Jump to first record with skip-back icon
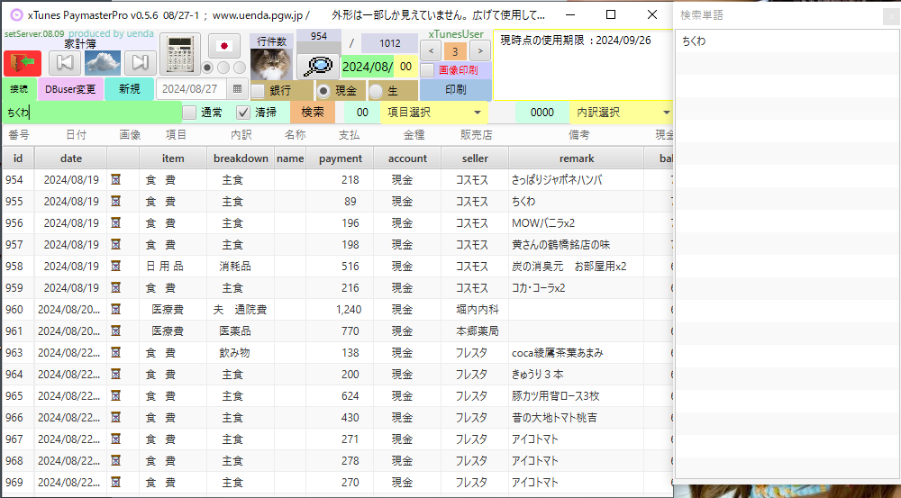Screen dimensions: 901x498 63,62
